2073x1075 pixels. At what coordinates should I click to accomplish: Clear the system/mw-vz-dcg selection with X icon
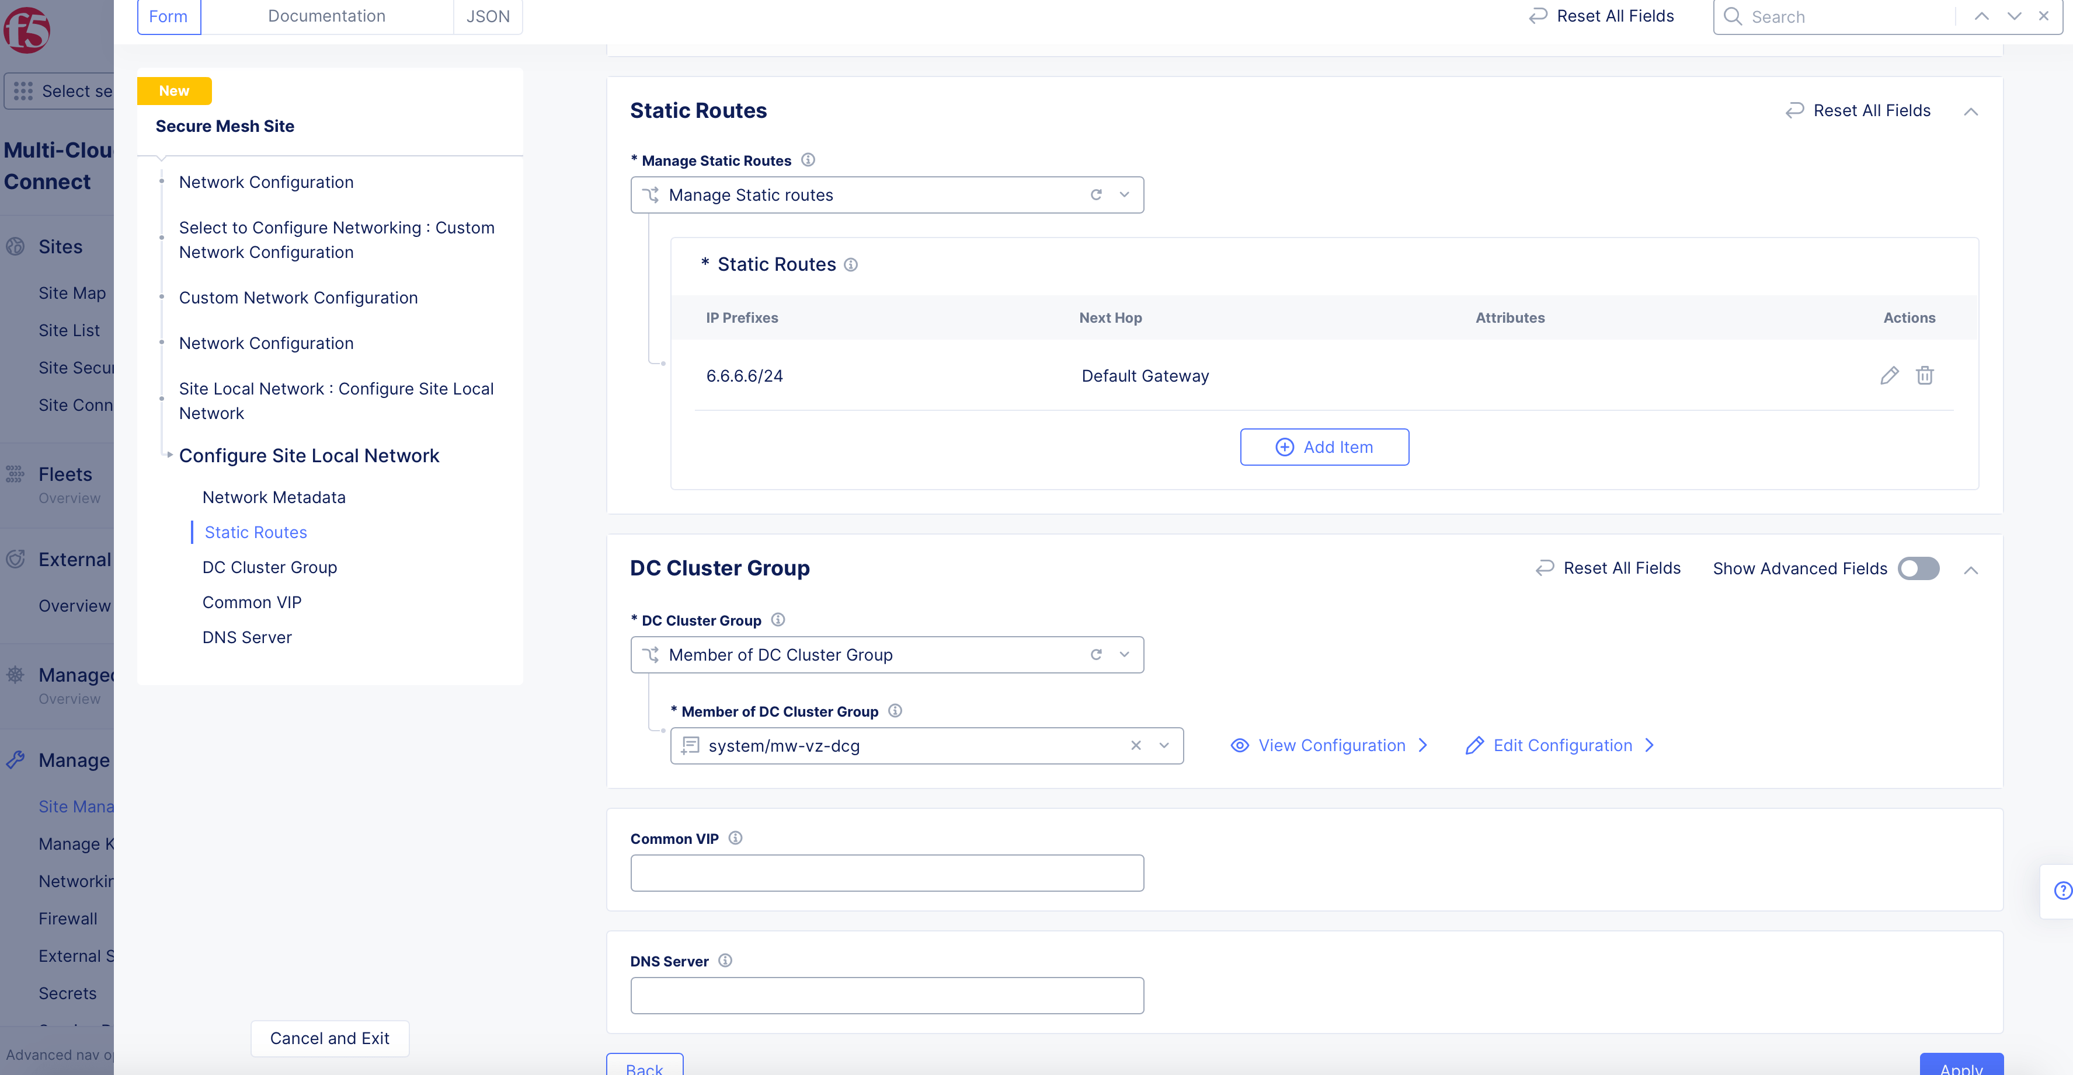1136,745
